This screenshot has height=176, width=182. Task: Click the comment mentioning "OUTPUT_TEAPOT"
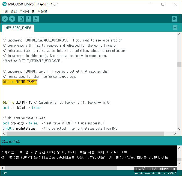pos(55,71)
